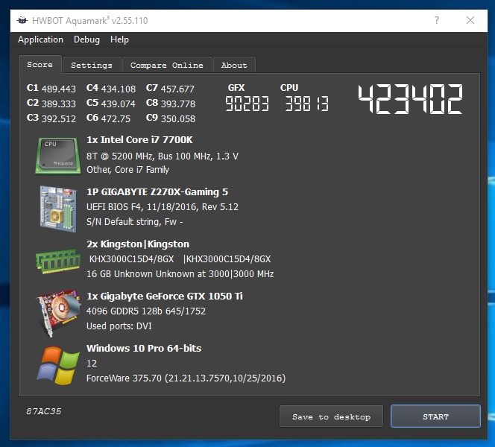Click the Used ports: DVI line

119,326
